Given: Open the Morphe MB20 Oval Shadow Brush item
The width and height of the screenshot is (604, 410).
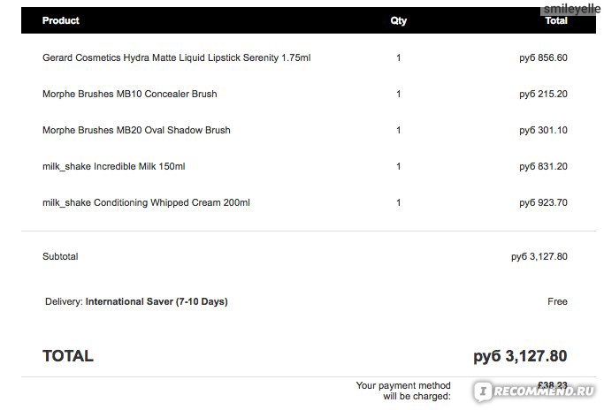Looking at the screenshot, I should 136,130.
